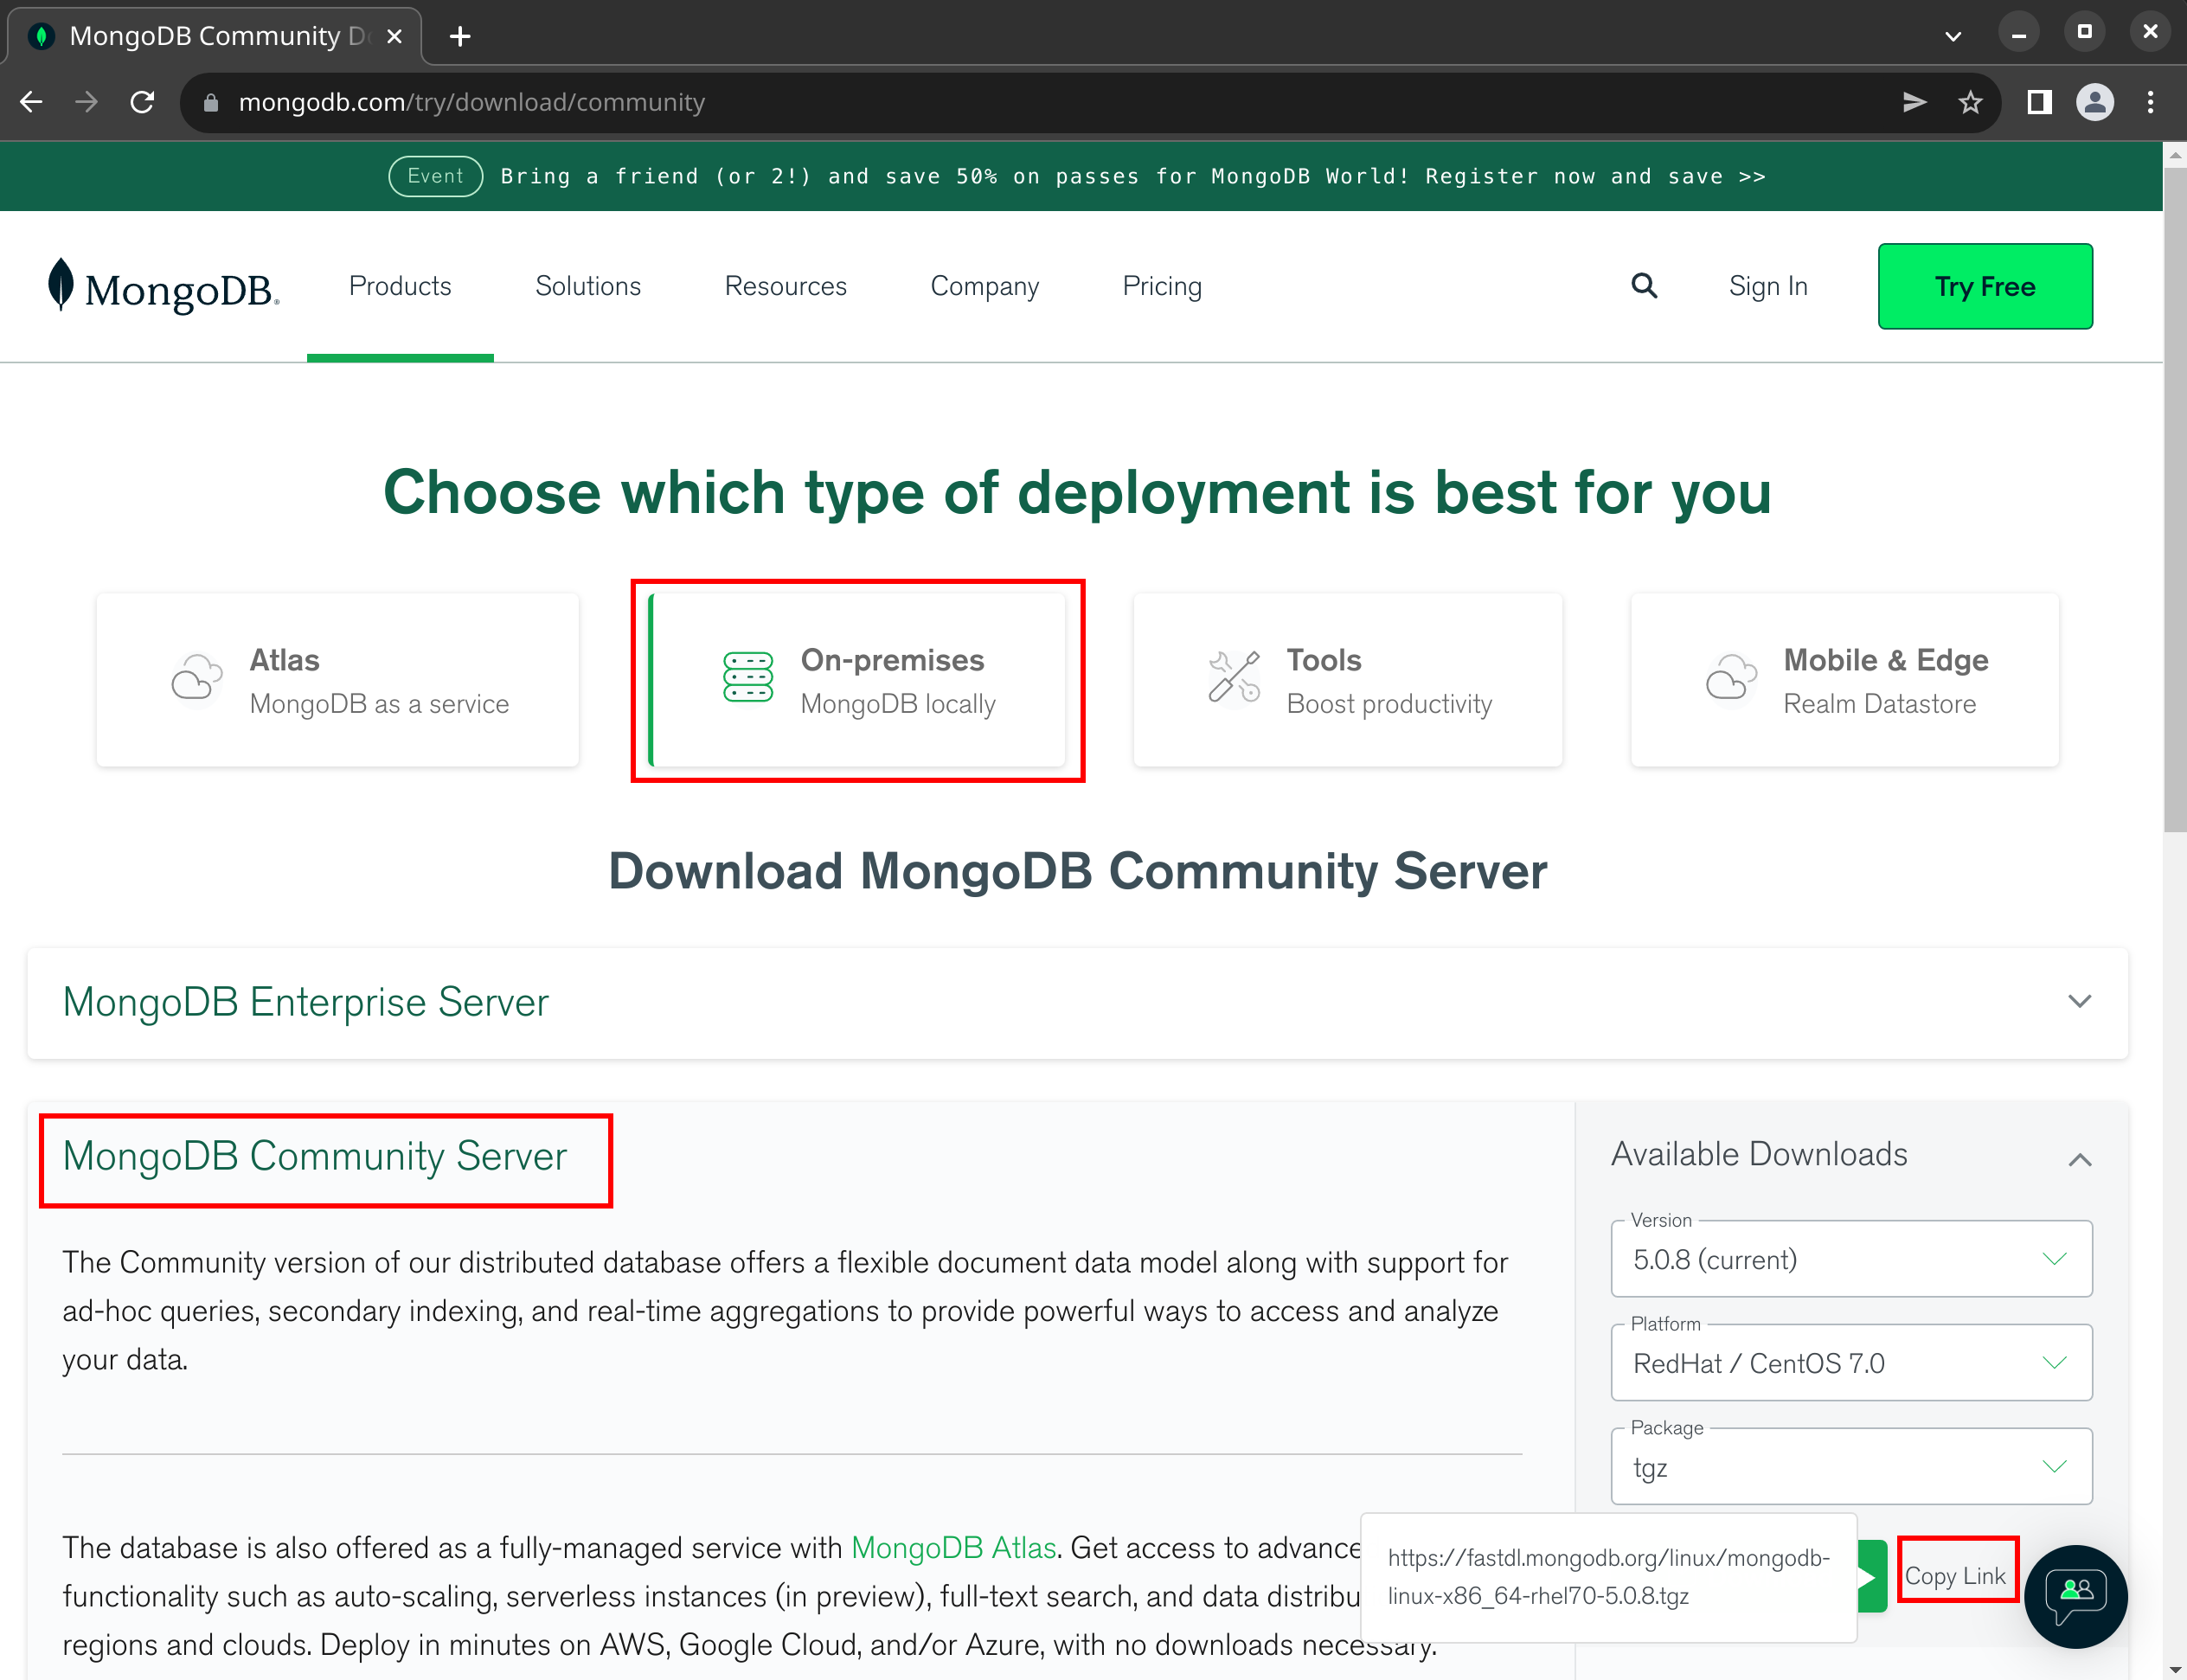Reload the page with refresh icon
Screen dimensions: 2187x1680
pos(143,102)
